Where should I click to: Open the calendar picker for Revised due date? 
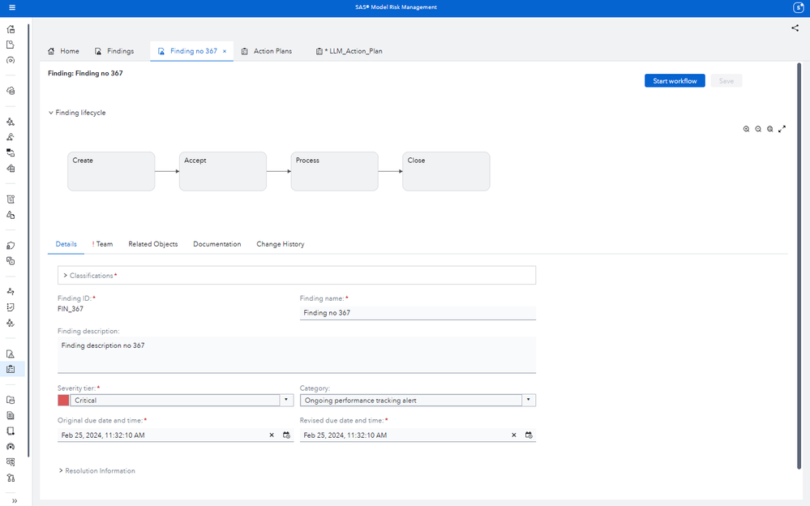pyautogui.click(x=529, y=435)
